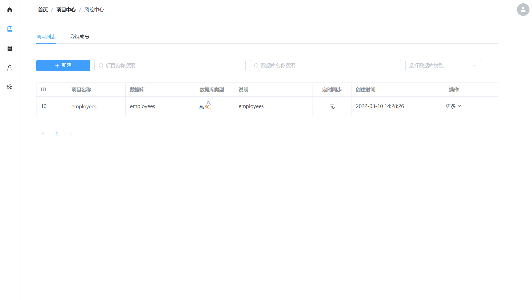Click the previous page arrow in pagination
The height and width of the screenshot is (300, 532).
[43, 134]
